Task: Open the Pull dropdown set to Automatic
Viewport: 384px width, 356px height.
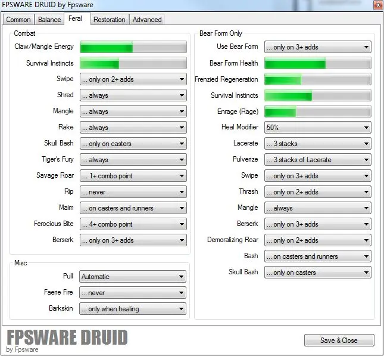Action: pos(133,277)
